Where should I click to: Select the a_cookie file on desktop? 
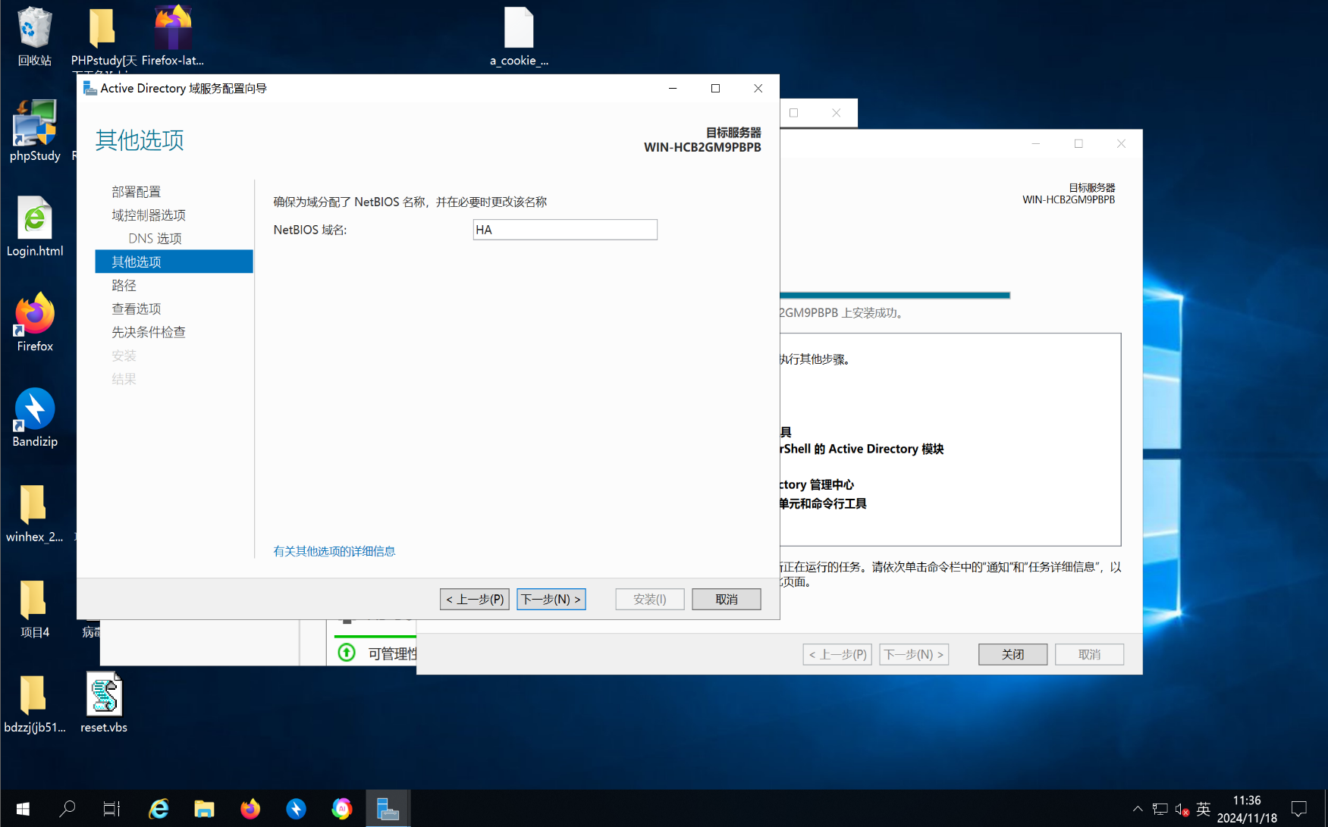[x=519, y=36]
